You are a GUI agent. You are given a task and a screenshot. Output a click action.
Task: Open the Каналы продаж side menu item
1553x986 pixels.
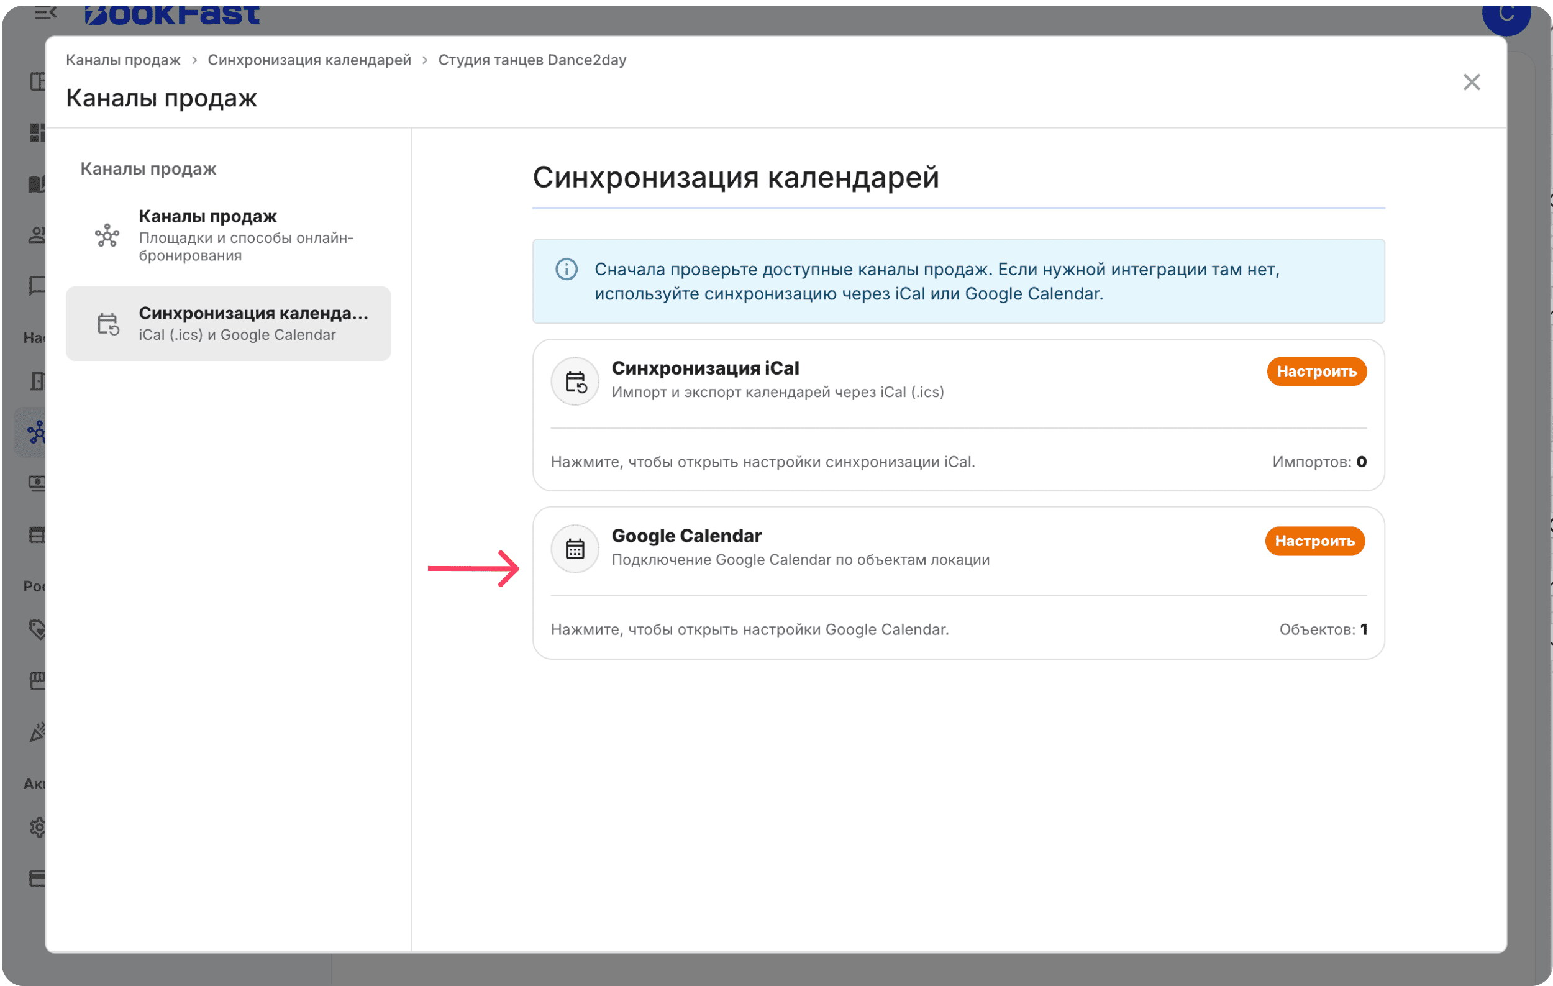(229, 235)
